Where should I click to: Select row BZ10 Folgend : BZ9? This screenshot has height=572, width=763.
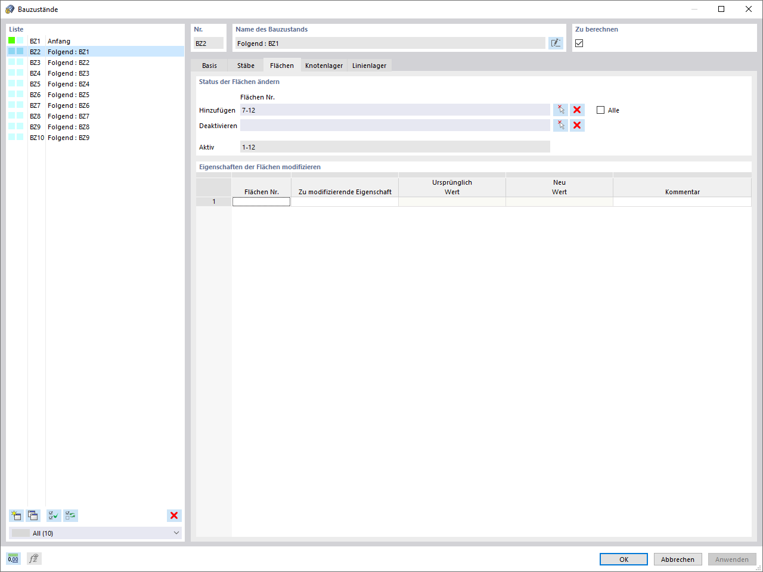(x=95, y=138)
